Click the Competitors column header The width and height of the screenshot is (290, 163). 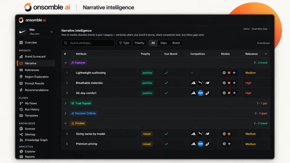[198, 54]
